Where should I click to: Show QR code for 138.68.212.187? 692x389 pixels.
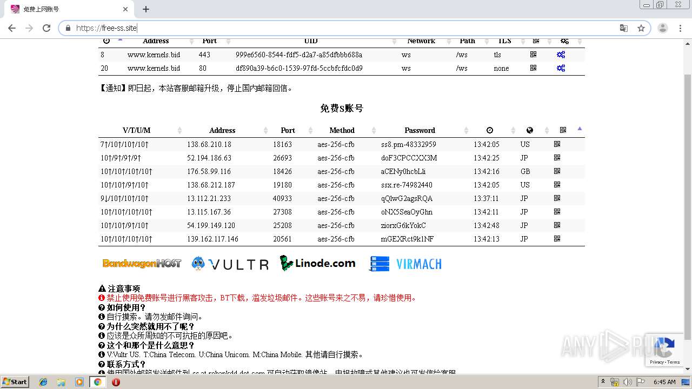[557, 185]
